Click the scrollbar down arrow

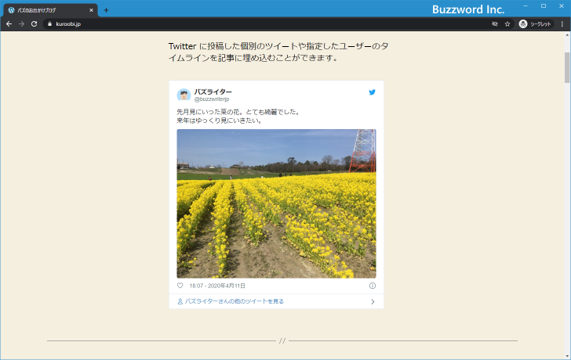pyautogui.click(x=567, y=356)
